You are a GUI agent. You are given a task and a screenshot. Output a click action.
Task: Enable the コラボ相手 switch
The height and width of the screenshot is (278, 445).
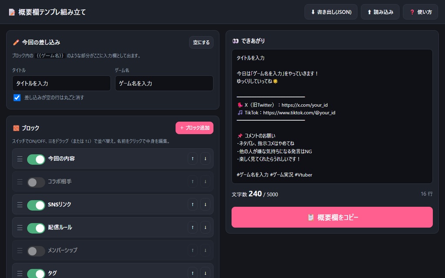[36, 182]
